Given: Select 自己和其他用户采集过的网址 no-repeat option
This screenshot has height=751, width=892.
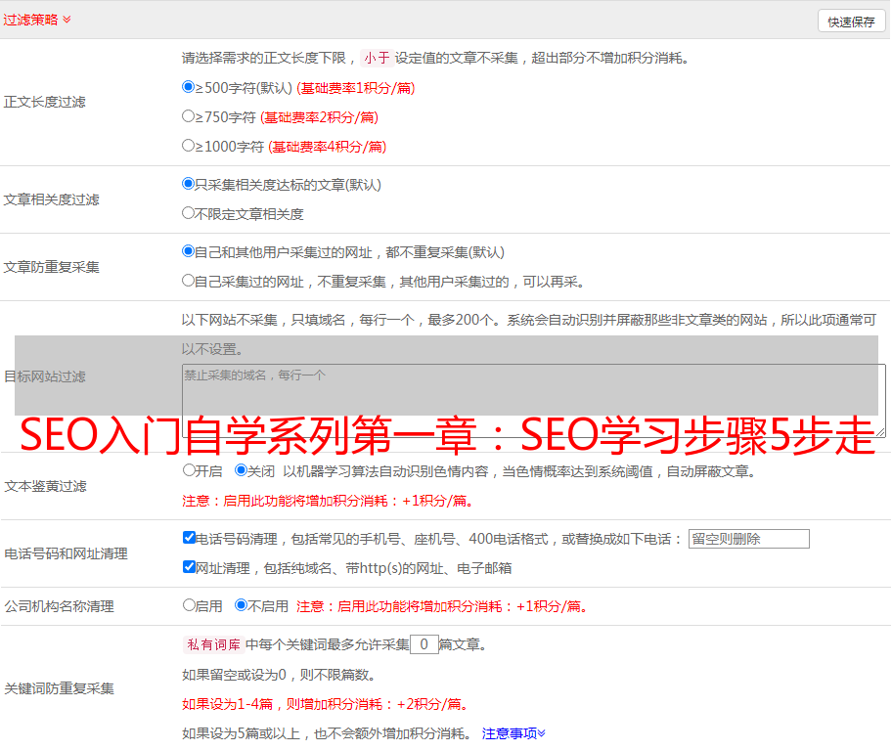Looking at the screenshot, I should coord(189,251).
